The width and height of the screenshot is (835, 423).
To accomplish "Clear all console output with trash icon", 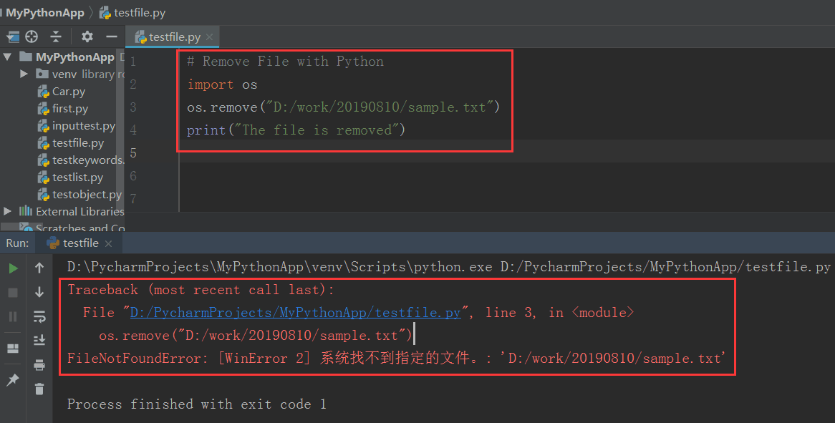I will click(x=39, y=389).
